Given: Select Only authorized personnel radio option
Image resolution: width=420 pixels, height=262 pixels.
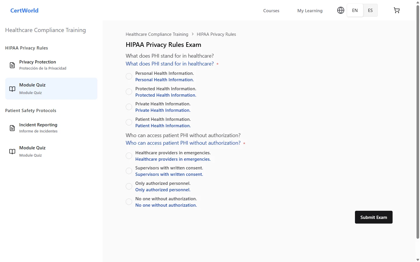Looking at the screenshot, I should pos(129,186).
